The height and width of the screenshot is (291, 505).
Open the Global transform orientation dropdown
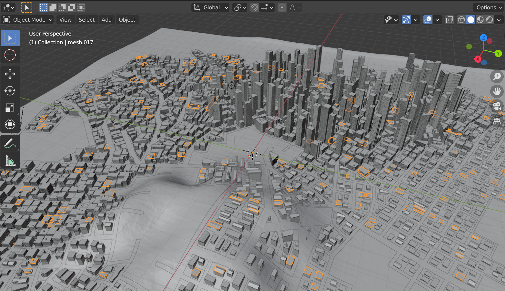point(210,7)
